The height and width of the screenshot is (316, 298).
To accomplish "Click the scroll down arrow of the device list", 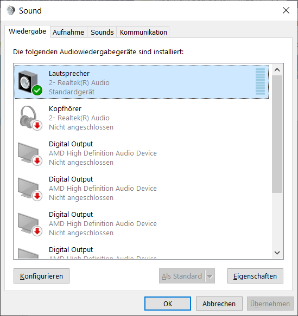I will coord(277,253).
